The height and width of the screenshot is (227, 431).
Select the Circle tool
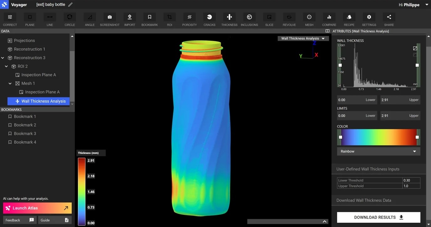coord(70,20)
